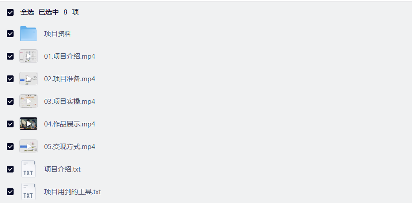Click the 项目介绍.txt file icon
Image resolution: width=412 pixels, height=219 pixels.
[x=29, y=169]
